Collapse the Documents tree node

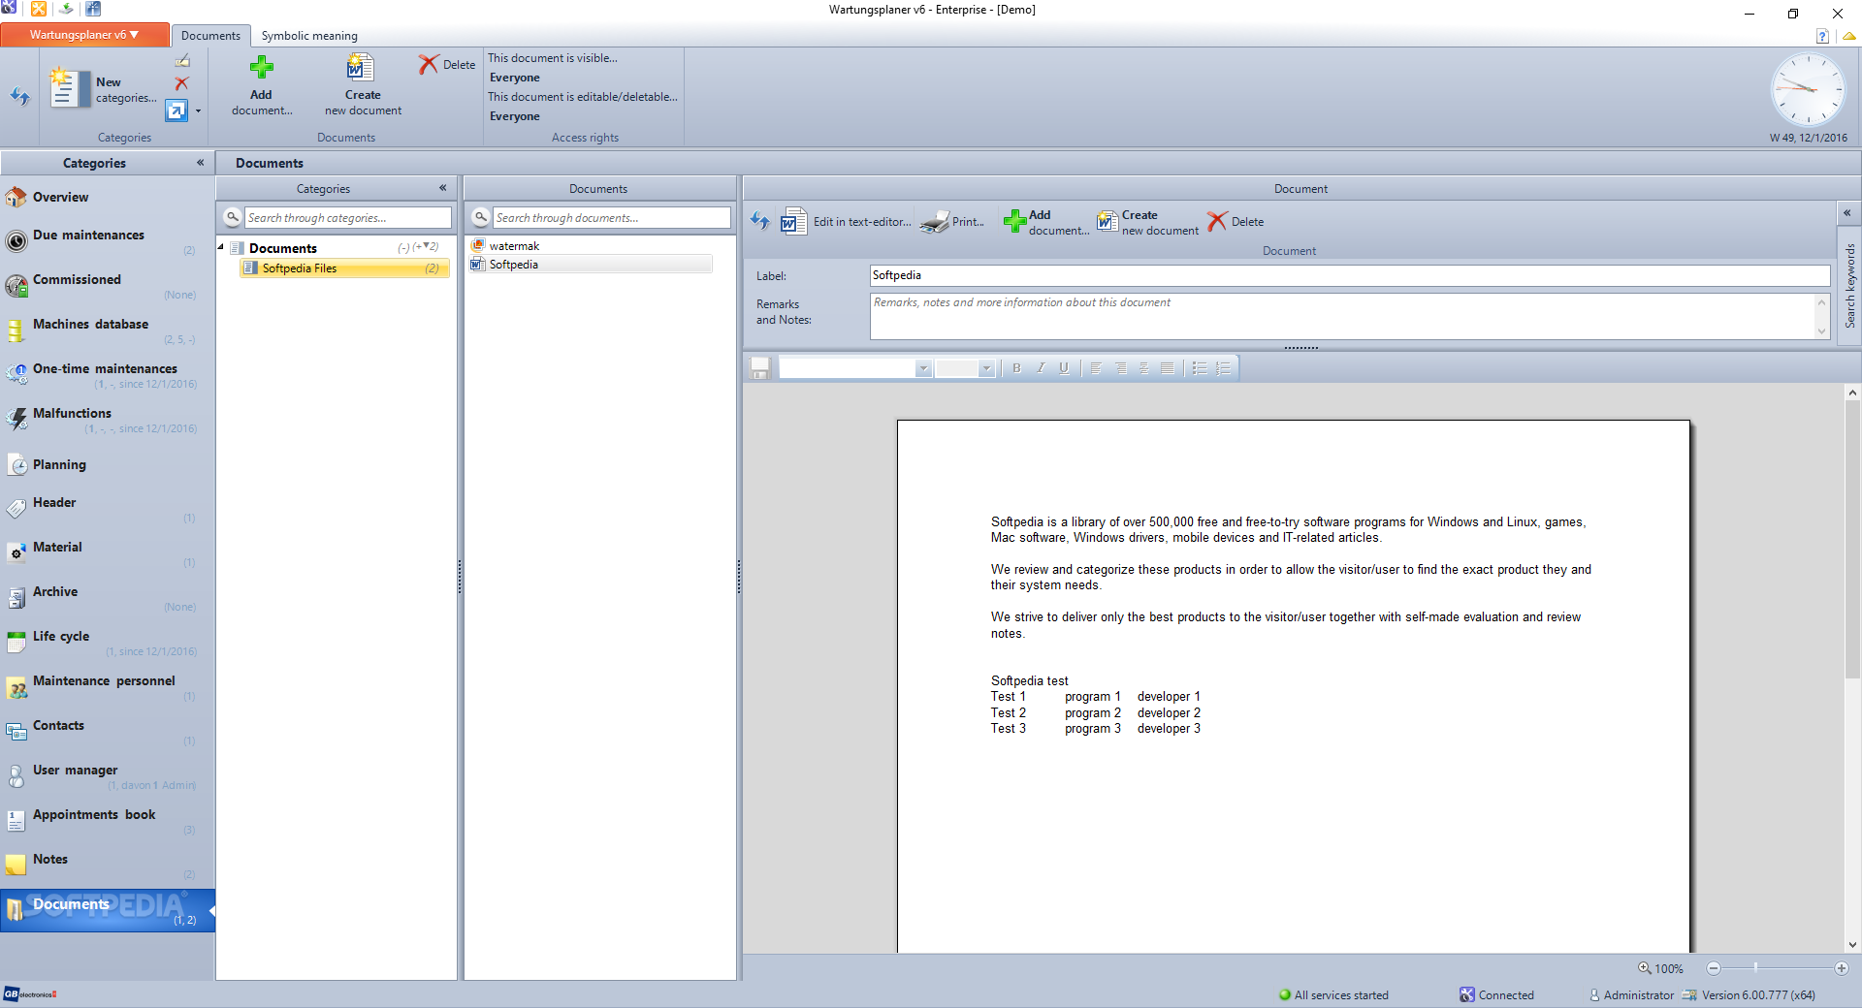click(221, 247)
